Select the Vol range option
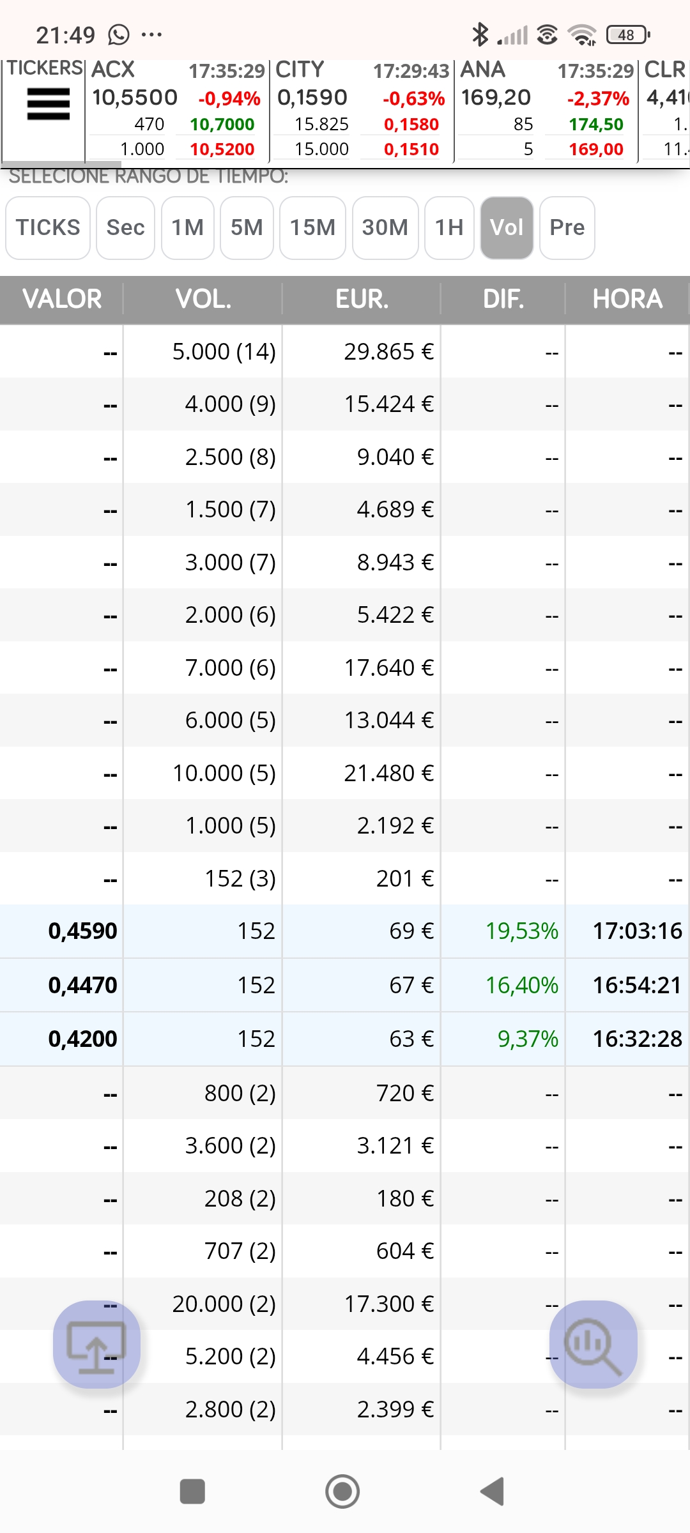690x1533 pixels. pos(507,228)
